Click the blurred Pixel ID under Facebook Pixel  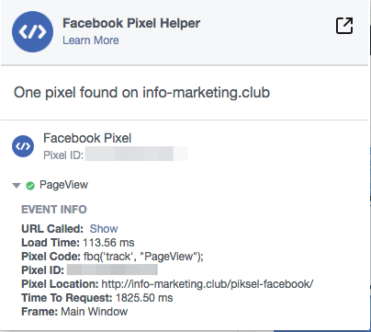[137, 154]
